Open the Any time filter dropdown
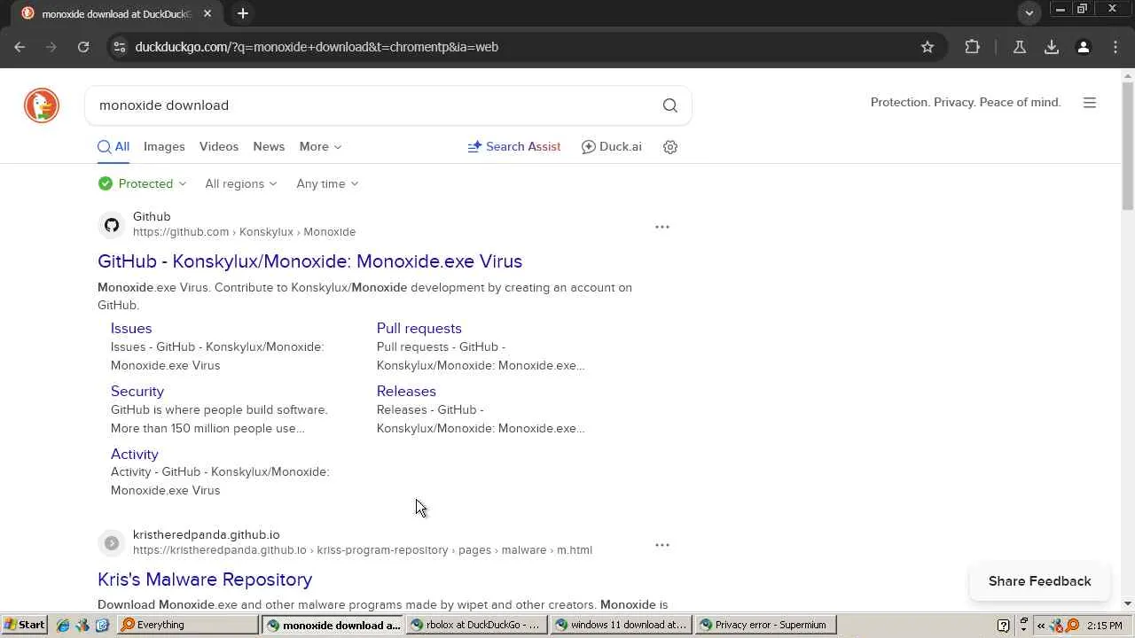The height and width of the screenshot is (638, 1135). pyautogui.click(x=327, y=183)
